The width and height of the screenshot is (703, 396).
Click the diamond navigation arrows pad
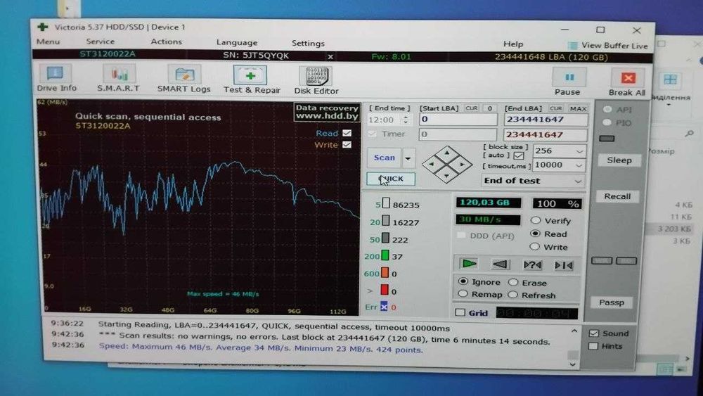pyautogui.click(x=447, y=165)
